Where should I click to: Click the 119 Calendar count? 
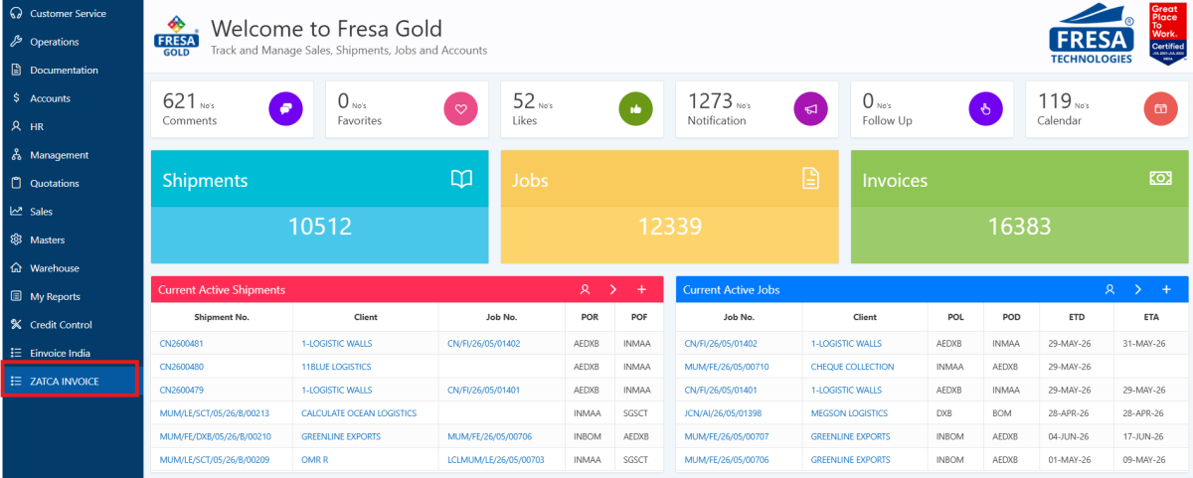point(1055,100)
